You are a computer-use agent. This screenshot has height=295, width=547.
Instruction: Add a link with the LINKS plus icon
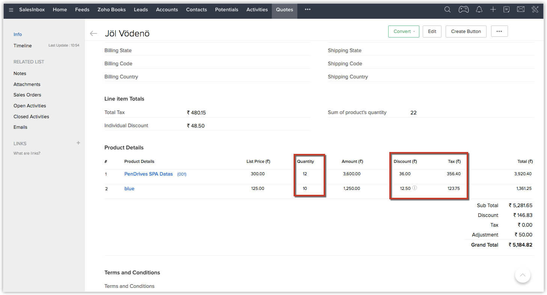tap(78, 143)
